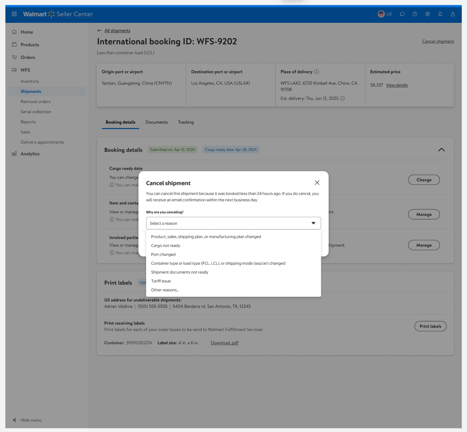This screenshot has height=432, width=467.
Task: Close the Cancel shipment dialog
Action: (317, 183)
